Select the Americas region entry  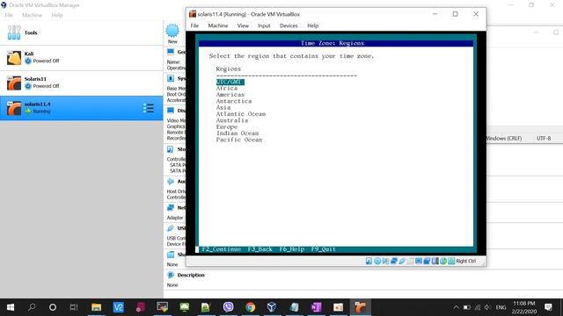230,95
